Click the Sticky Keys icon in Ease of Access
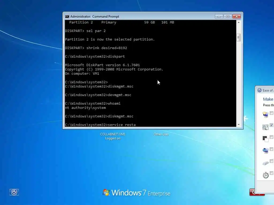The height and width of the screenshot is (205, 274). click(265, 163)
